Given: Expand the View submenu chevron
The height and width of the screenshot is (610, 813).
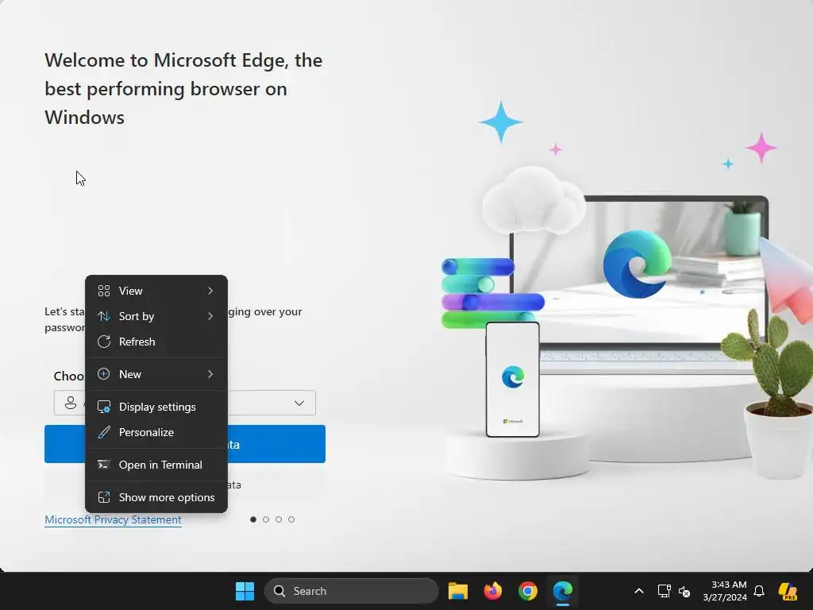Looking at the screenshot, I should (210, 291).
